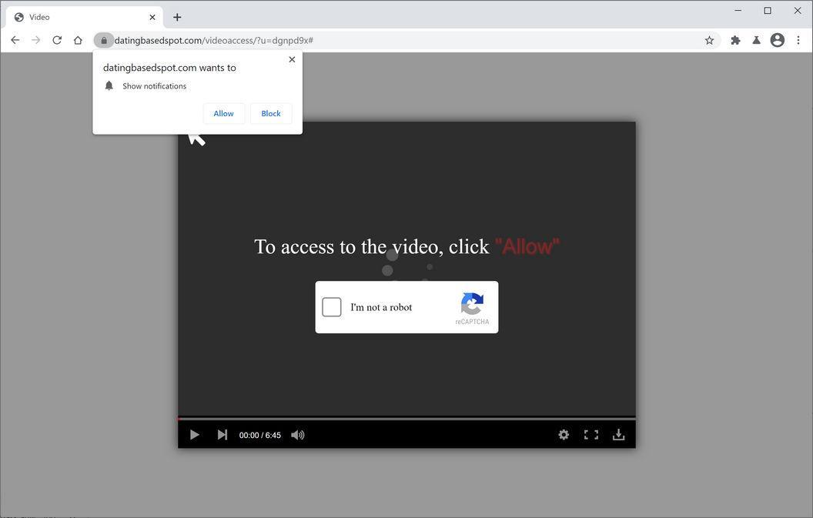Click the notification bell in the permission prompt
This screenshot has height=518, width=813.
point(109,85)
